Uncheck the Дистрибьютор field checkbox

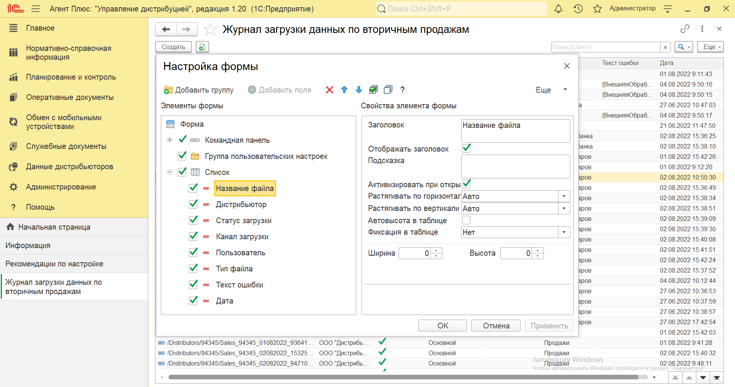tap(193, 204)
